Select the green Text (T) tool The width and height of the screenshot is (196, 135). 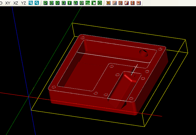click(x=70, y=3)
